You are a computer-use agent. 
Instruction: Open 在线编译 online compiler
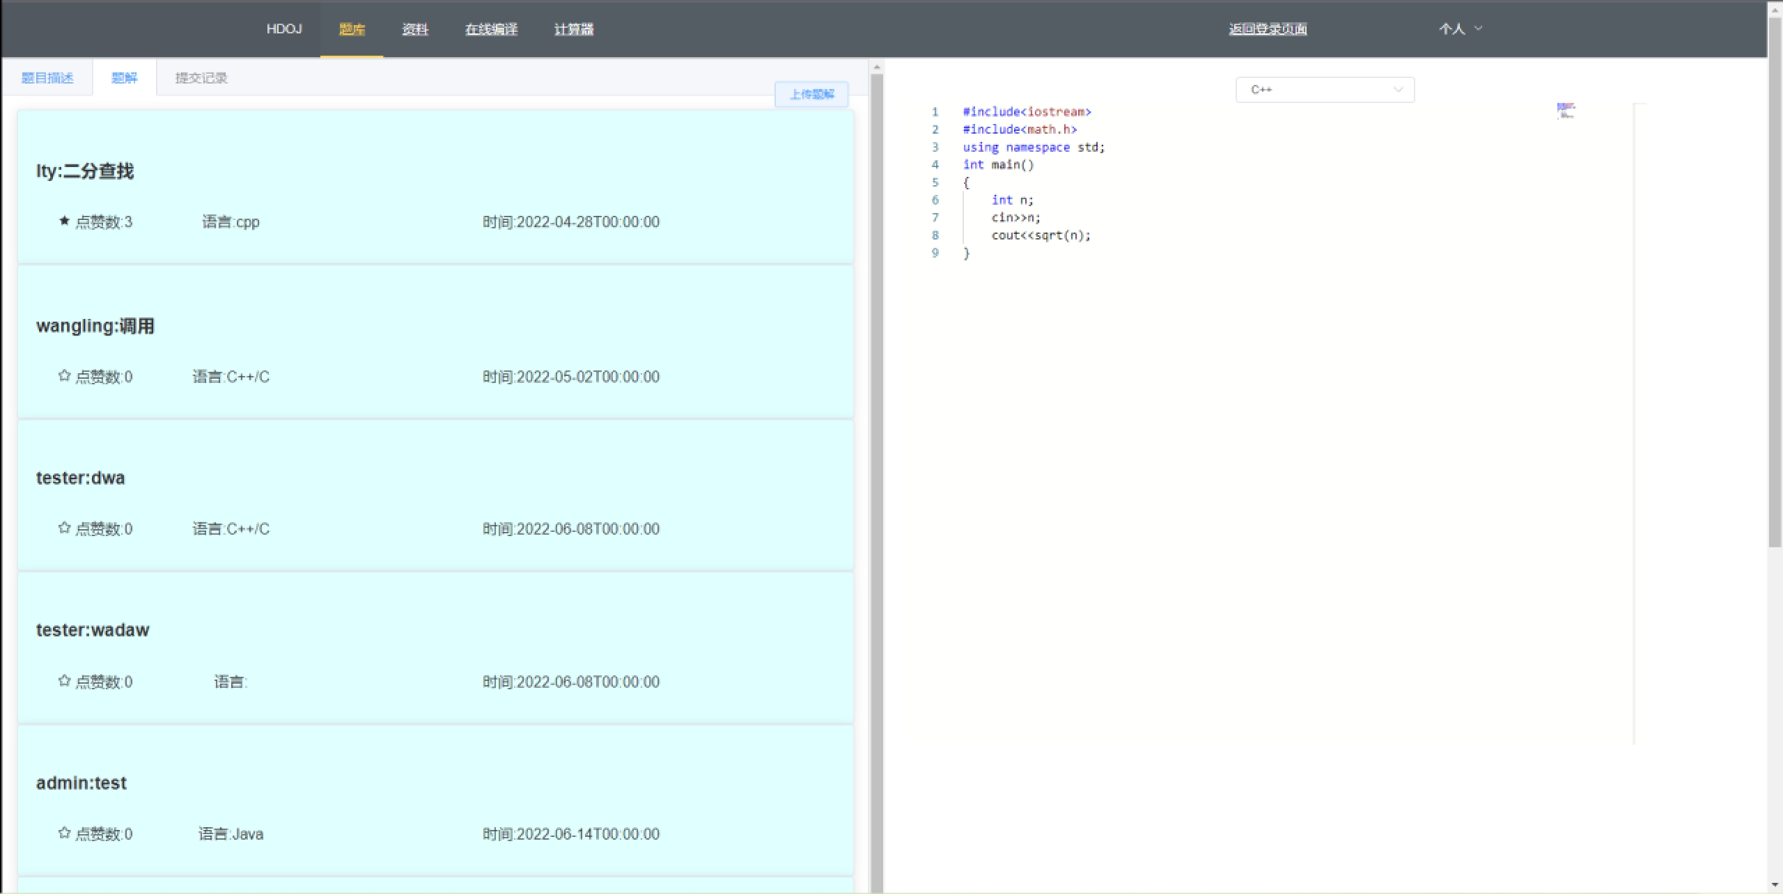[491, 29]
